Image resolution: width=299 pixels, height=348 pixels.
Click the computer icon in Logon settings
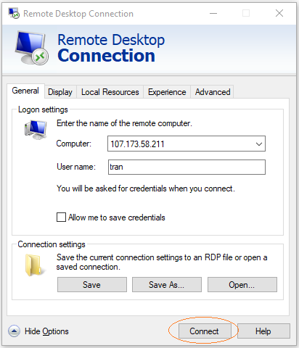(x=36, y=130)
